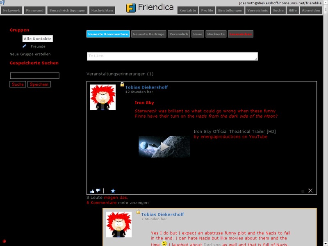Viewport: 328px width, 246px height.
Task: Click the 7 Stunden her timestamp
Action: pyautogui.click(x=154, y=219)
